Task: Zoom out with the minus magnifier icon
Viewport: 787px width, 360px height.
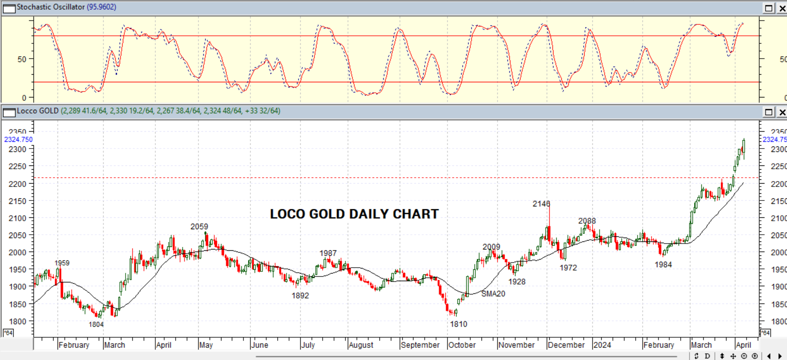Action: (744, 356)
